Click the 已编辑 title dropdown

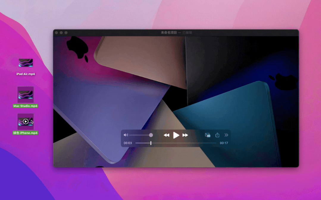(x=187, y=32)
